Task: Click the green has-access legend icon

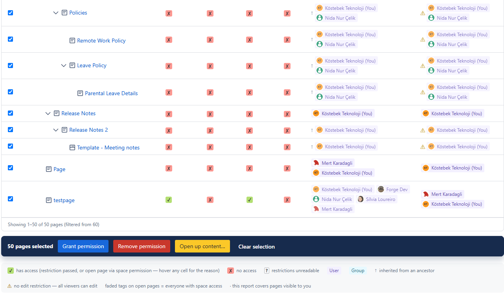Action: 11,271
